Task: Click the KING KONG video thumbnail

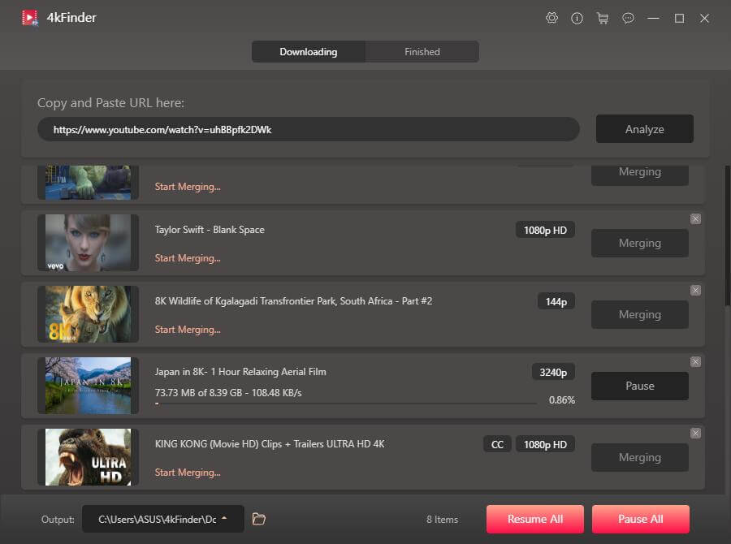Action: (x=88, y=457)
